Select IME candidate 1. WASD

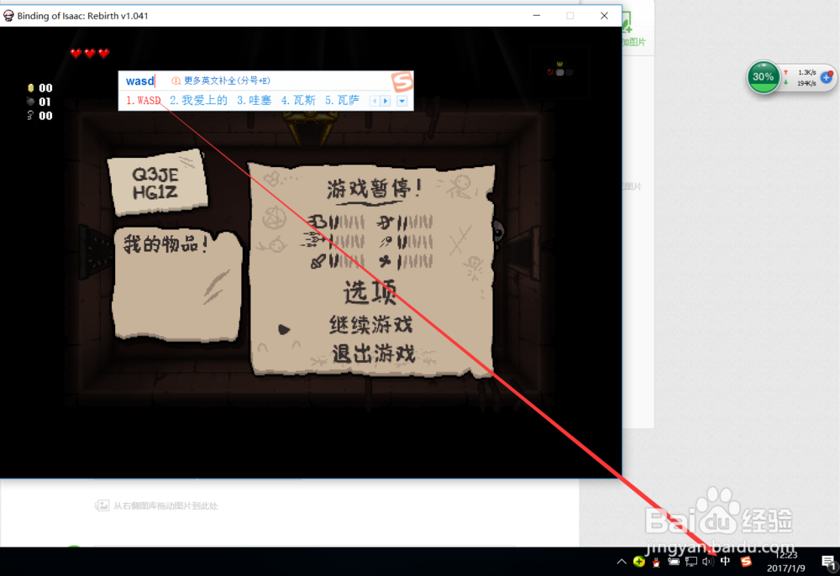click(x=143, y=101)
